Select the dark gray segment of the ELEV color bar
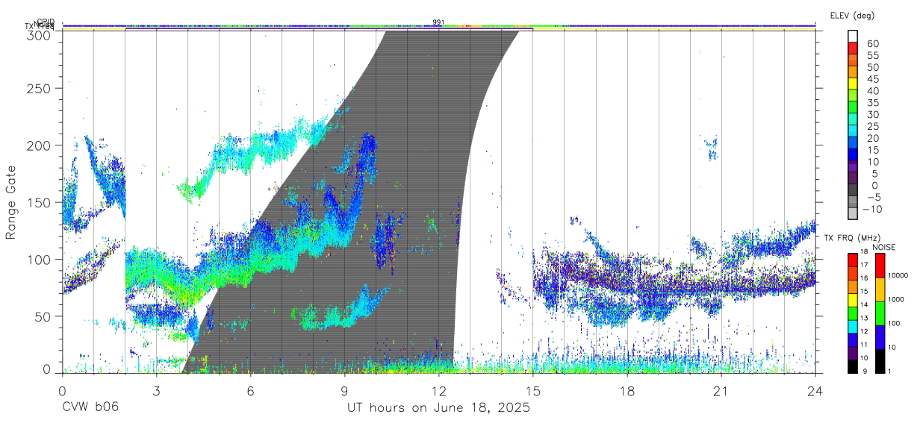 point(853,191)
